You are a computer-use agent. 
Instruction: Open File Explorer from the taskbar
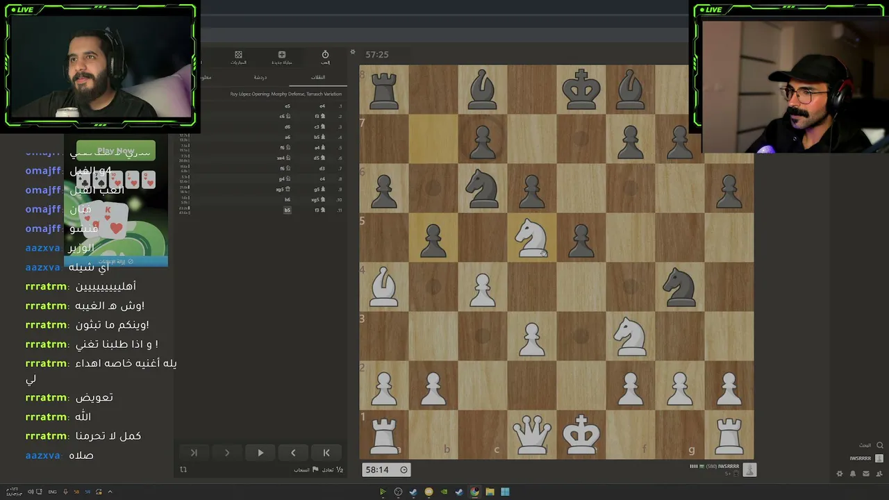coord(490,492)
